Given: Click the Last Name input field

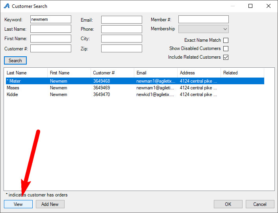Looking at the screenshot, I should click(51, 29).
